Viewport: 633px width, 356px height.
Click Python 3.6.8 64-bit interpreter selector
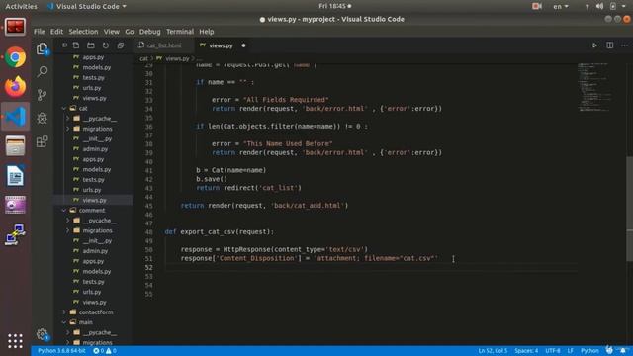(x=61, y=351)
